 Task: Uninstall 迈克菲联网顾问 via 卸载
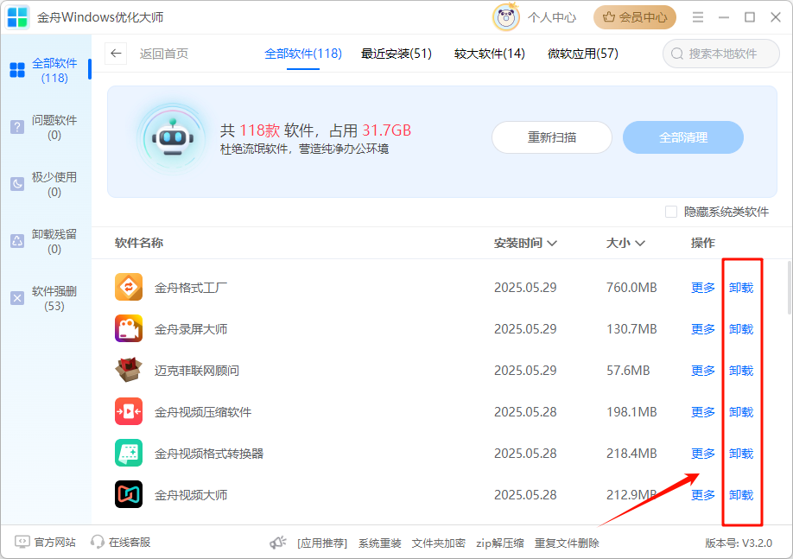point(741,371)
